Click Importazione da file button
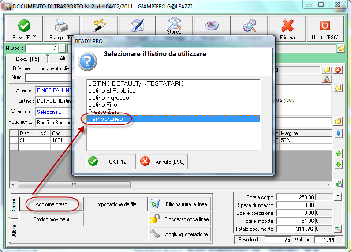The height and width of the screenshot is (252, 351). click(x=116, y=204)
